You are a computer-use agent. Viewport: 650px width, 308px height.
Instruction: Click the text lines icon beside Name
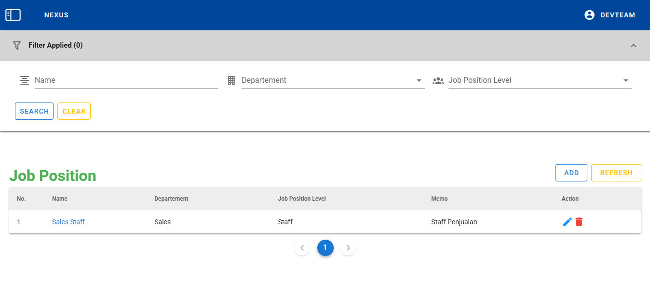(25, 80)
